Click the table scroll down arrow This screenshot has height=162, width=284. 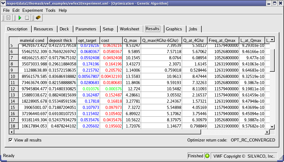[272, 127]
